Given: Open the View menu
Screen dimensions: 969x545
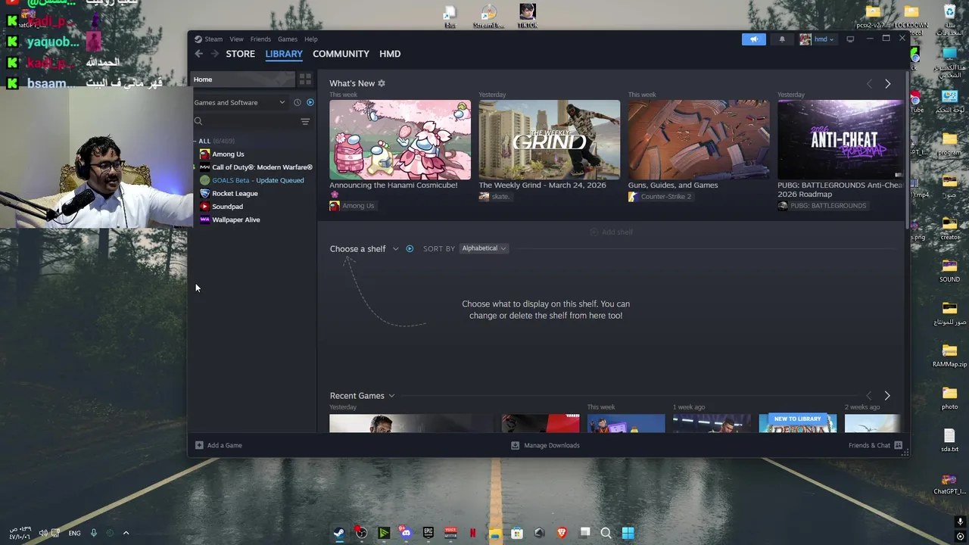Looking at the screenshot, I should click(x=237, y=39).
